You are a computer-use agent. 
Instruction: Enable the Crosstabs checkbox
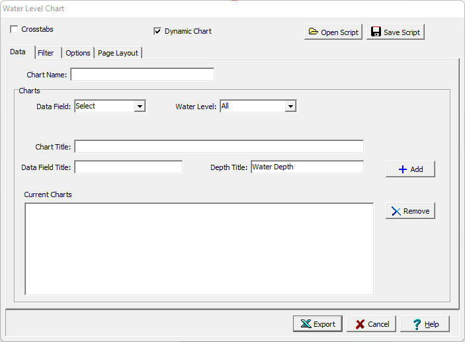14,30
